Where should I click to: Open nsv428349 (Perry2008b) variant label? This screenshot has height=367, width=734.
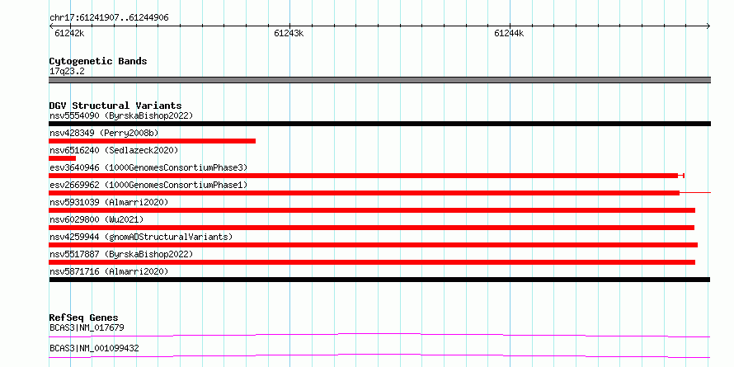[x=104, y=133]
